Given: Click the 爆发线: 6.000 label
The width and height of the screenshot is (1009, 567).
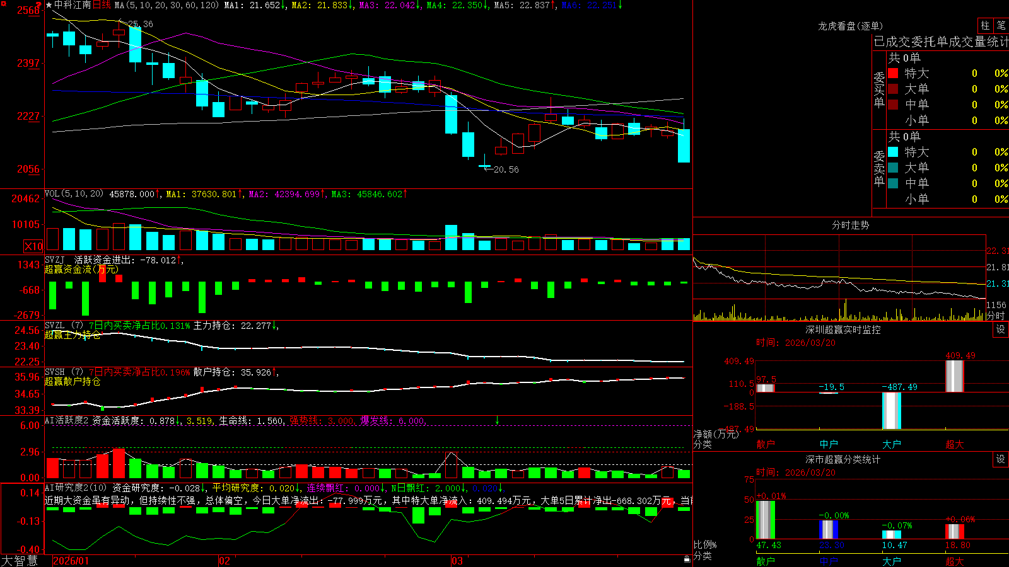Looking at the screenshot, I should pyautogui.click(x=394, y=421).
